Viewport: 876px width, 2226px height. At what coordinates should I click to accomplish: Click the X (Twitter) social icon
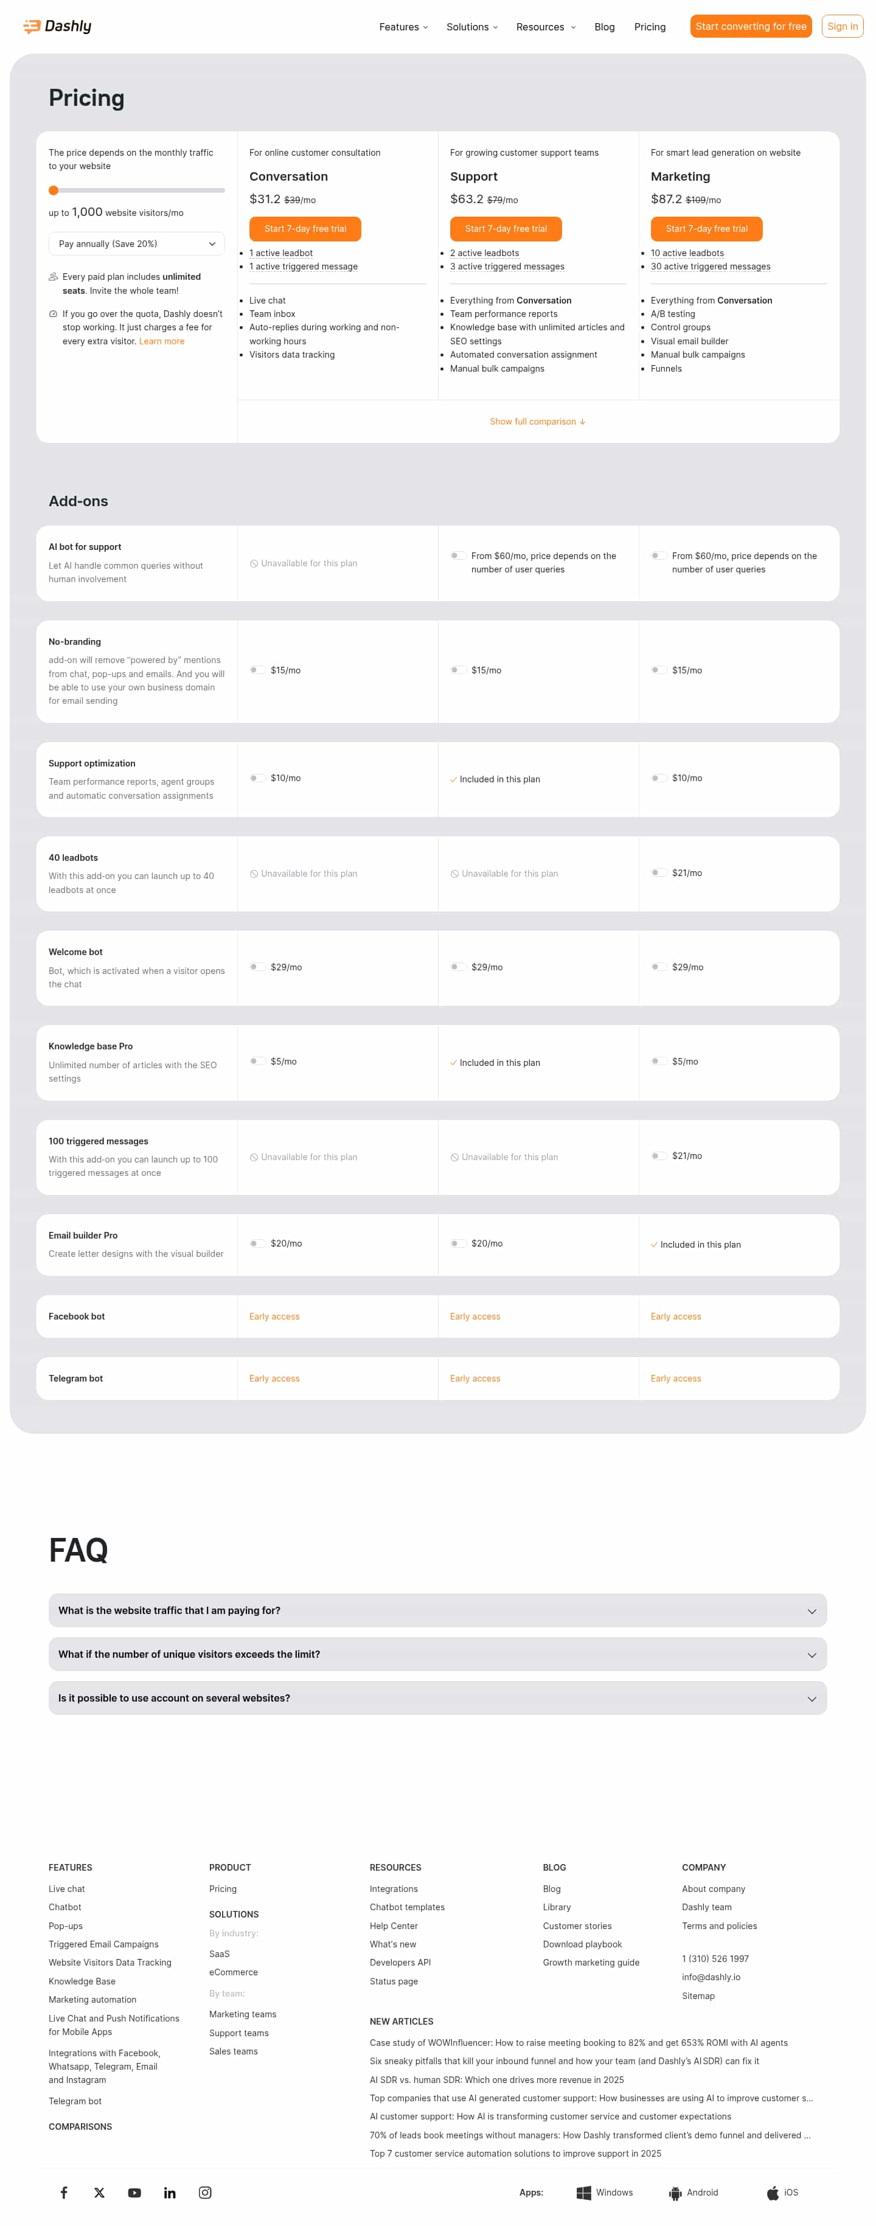tap(99, 2193)
